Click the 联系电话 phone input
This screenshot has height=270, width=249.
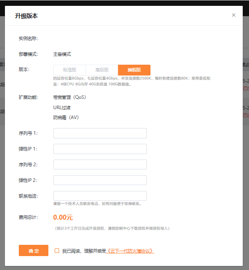(x=100, y=196)
